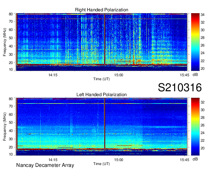Select the 14:15 tick under the Right Handed plot
Screen dimensions: 208x169
53,75
